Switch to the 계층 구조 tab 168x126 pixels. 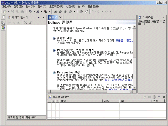31,117
